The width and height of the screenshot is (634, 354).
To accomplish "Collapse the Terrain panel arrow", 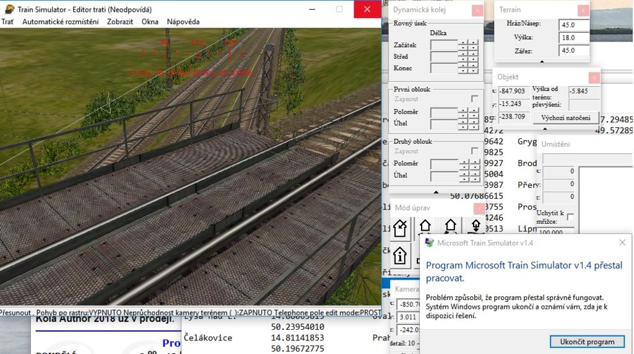I will click(542, 61).
